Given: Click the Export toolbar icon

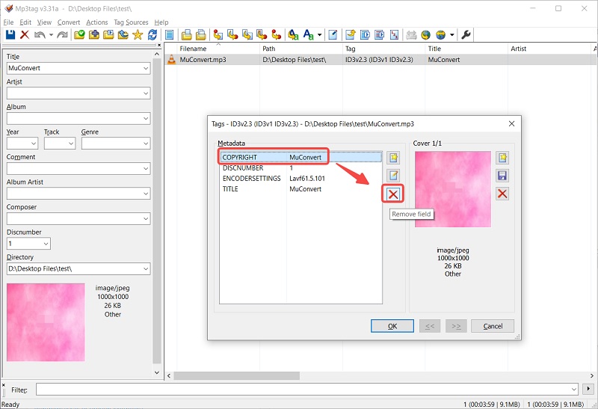Looking at the screenshot, I should coord(350,34).
